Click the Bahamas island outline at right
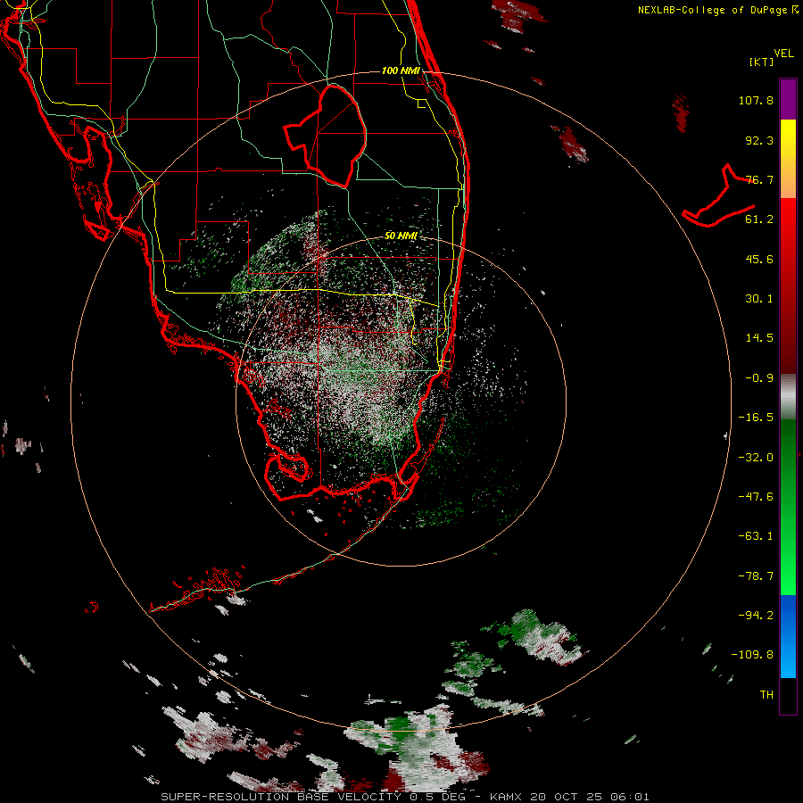Screen dimensions: 803x803 click(719, 196)
